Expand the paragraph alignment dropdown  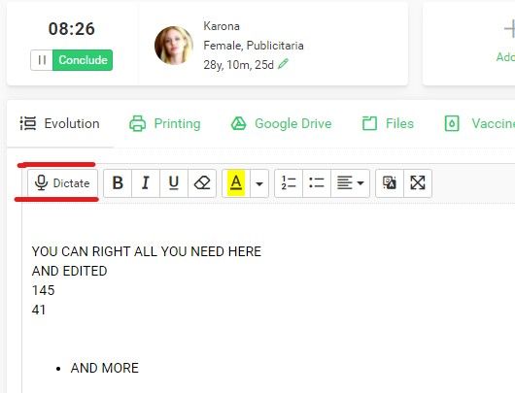(x=350, y=183)
